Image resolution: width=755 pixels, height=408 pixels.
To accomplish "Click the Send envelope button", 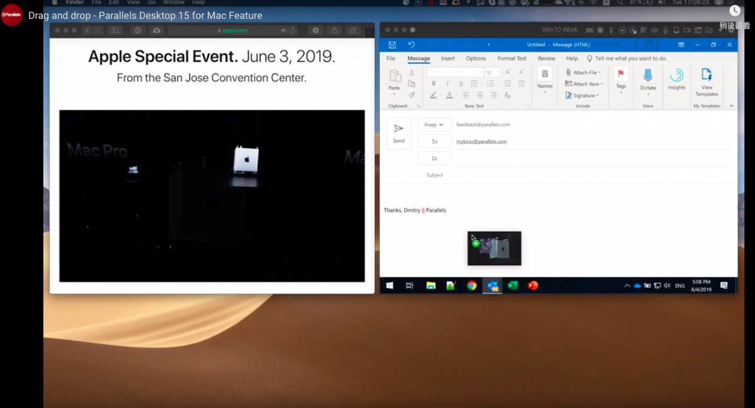I will (399, 133).
